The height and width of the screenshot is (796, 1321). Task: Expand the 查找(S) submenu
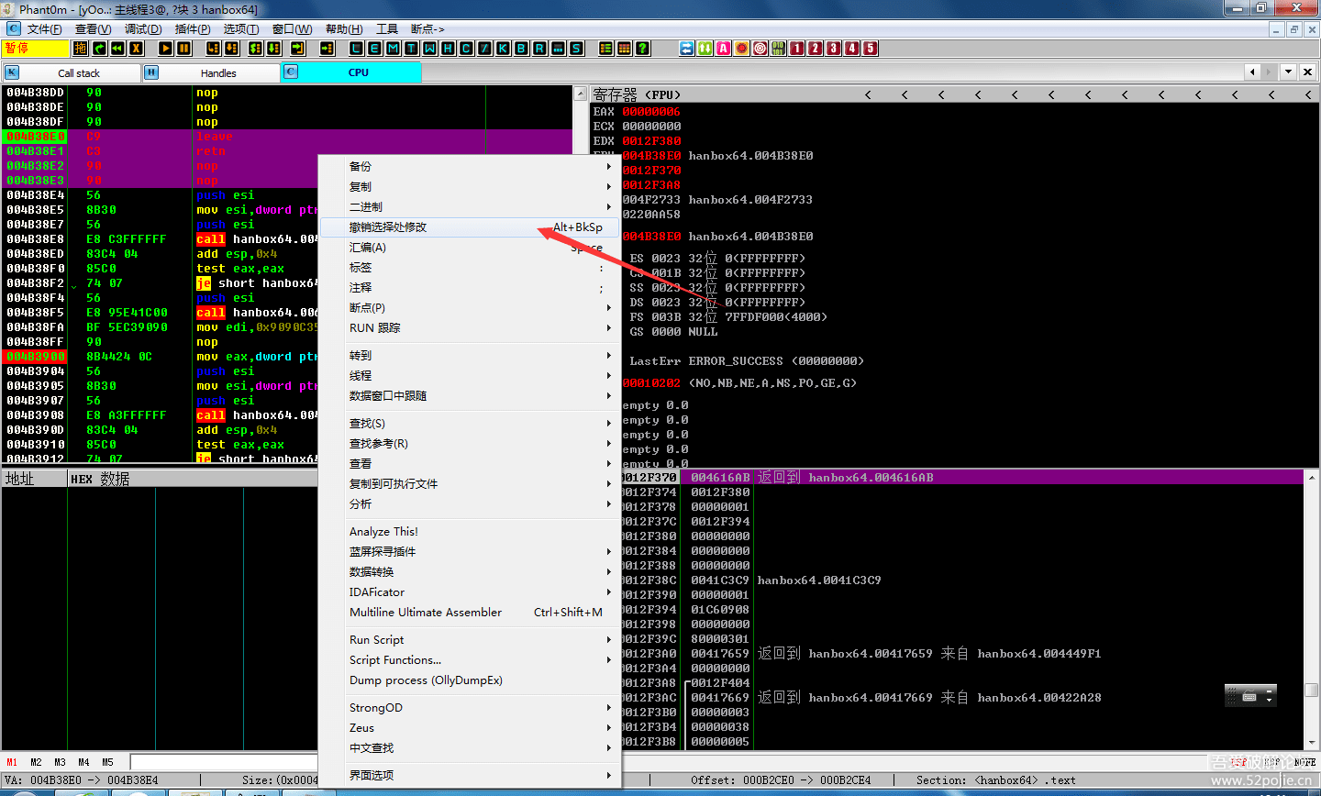click(470, 424)
